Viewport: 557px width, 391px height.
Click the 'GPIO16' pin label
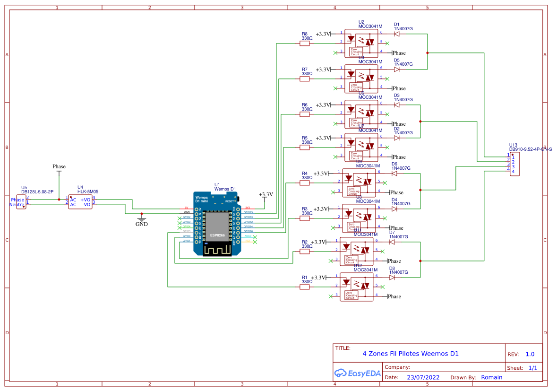(249, 231)
